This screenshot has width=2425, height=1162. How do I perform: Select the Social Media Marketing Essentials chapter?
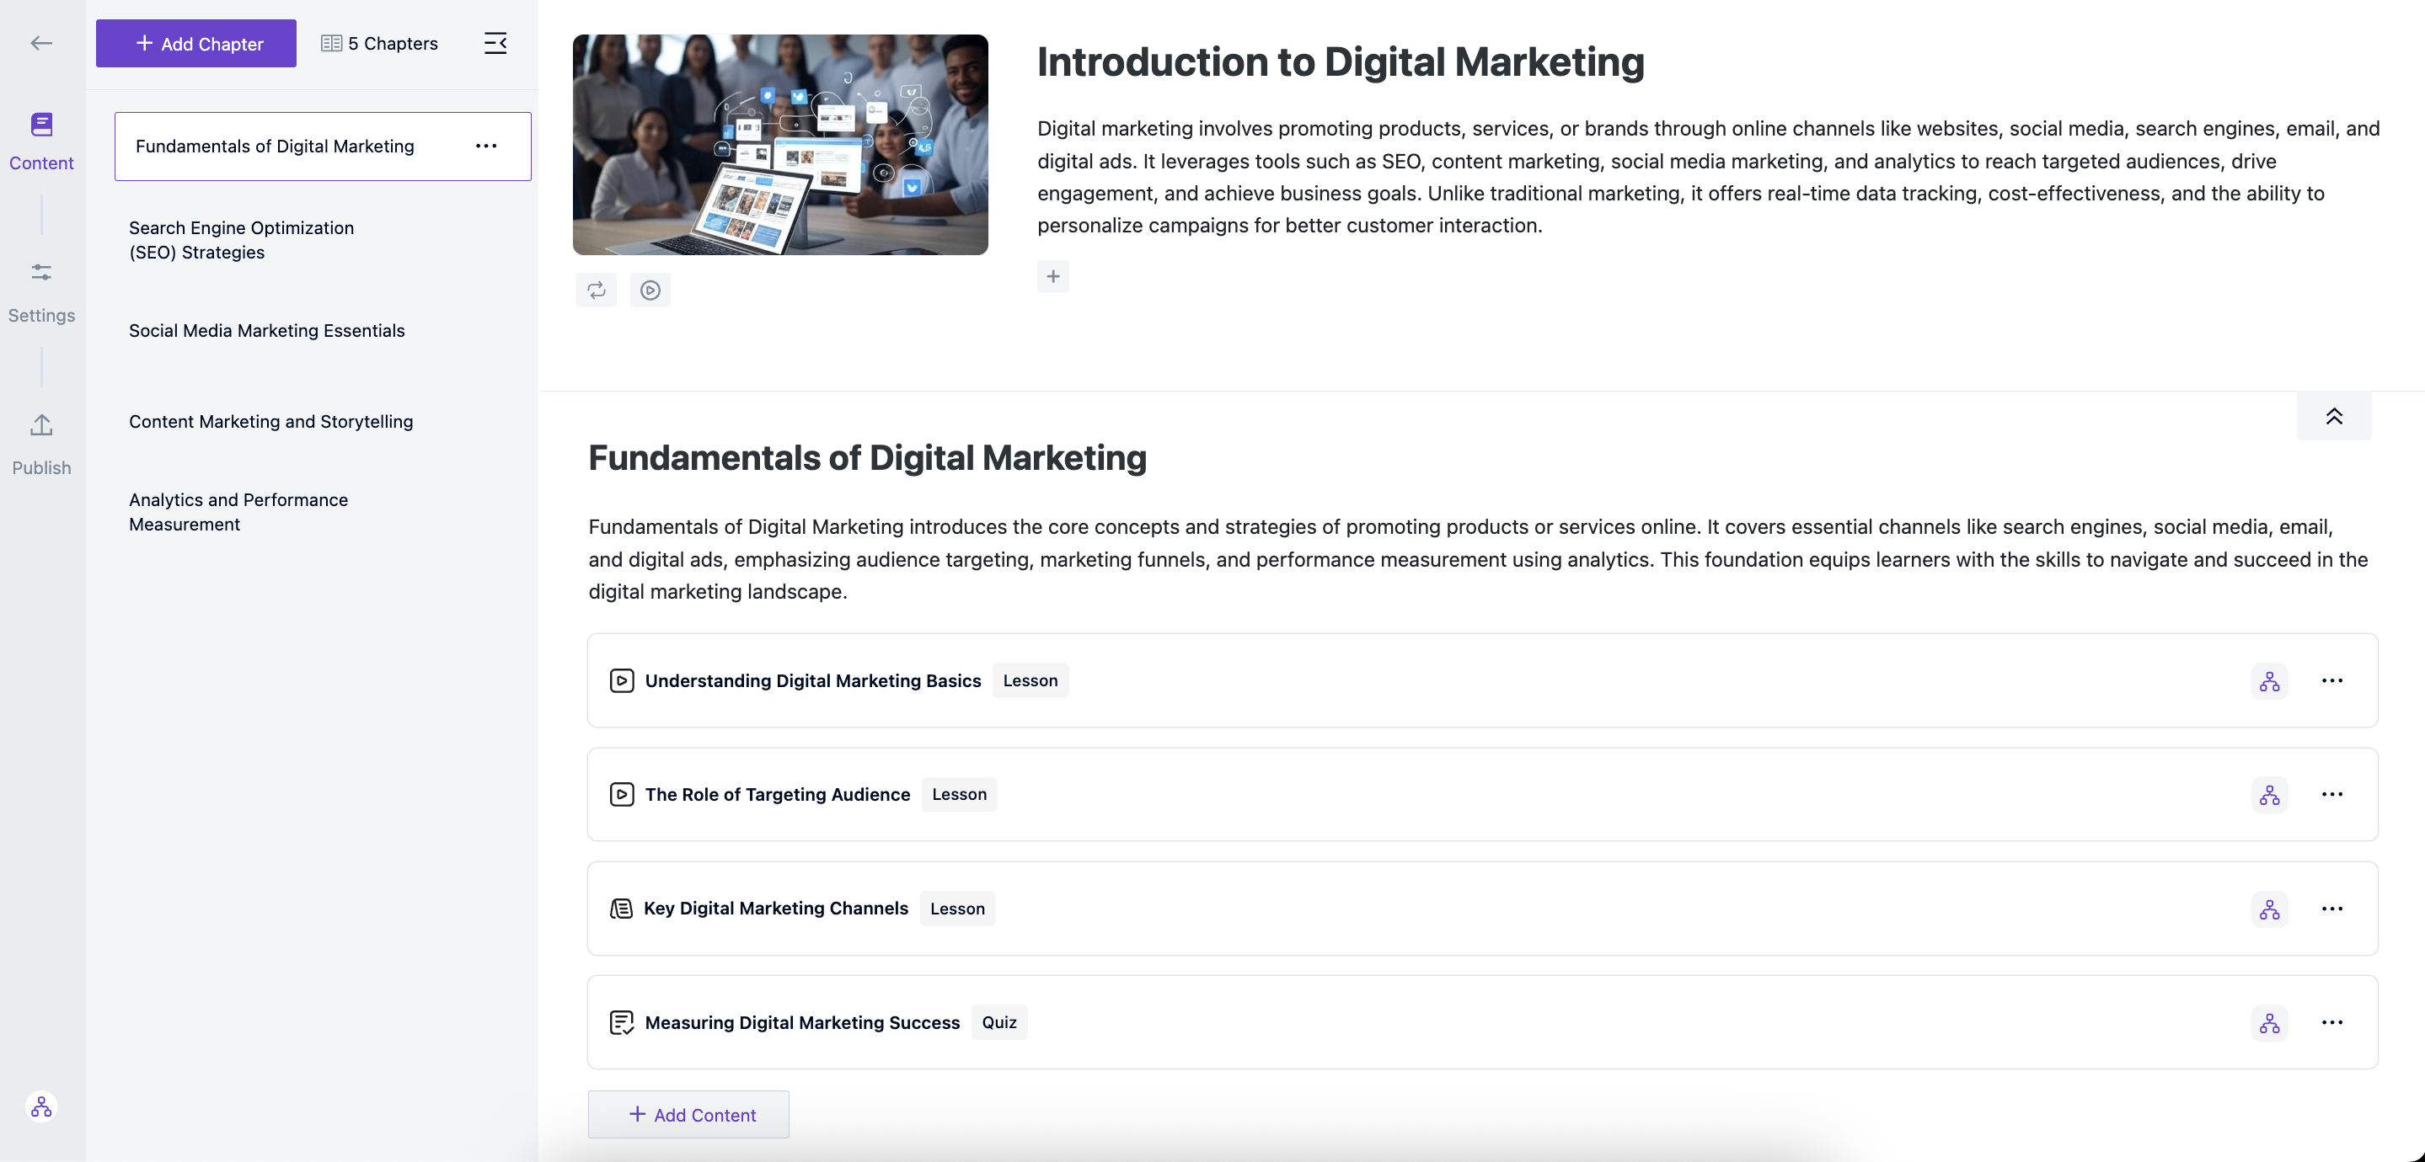266,330
